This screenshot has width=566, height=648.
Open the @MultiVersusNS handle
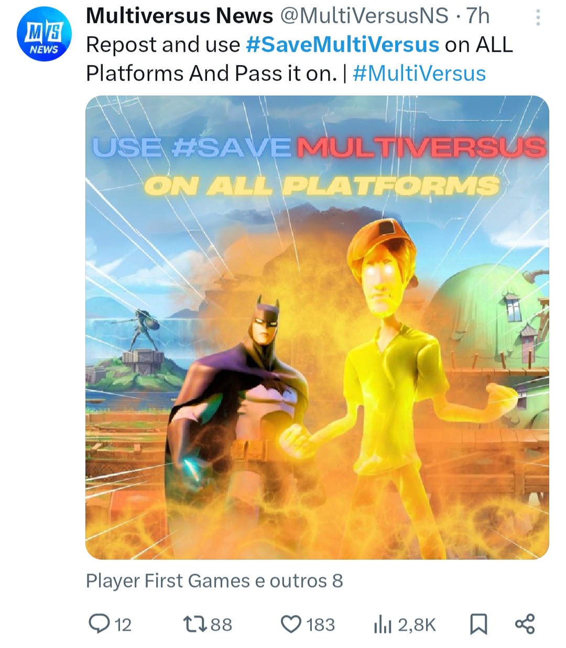pyautogui.click(x=365, y=16)
